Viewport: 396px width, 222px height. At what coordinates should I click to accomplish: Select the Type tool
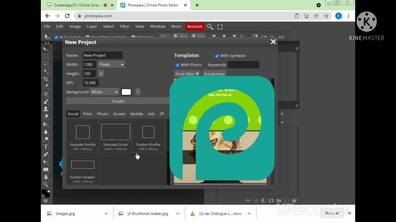(x=46, y=147)
